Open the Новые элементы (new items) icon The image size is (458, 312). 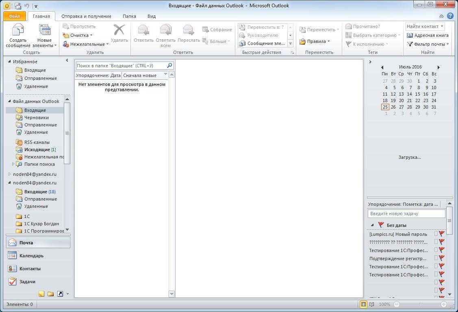44,31
